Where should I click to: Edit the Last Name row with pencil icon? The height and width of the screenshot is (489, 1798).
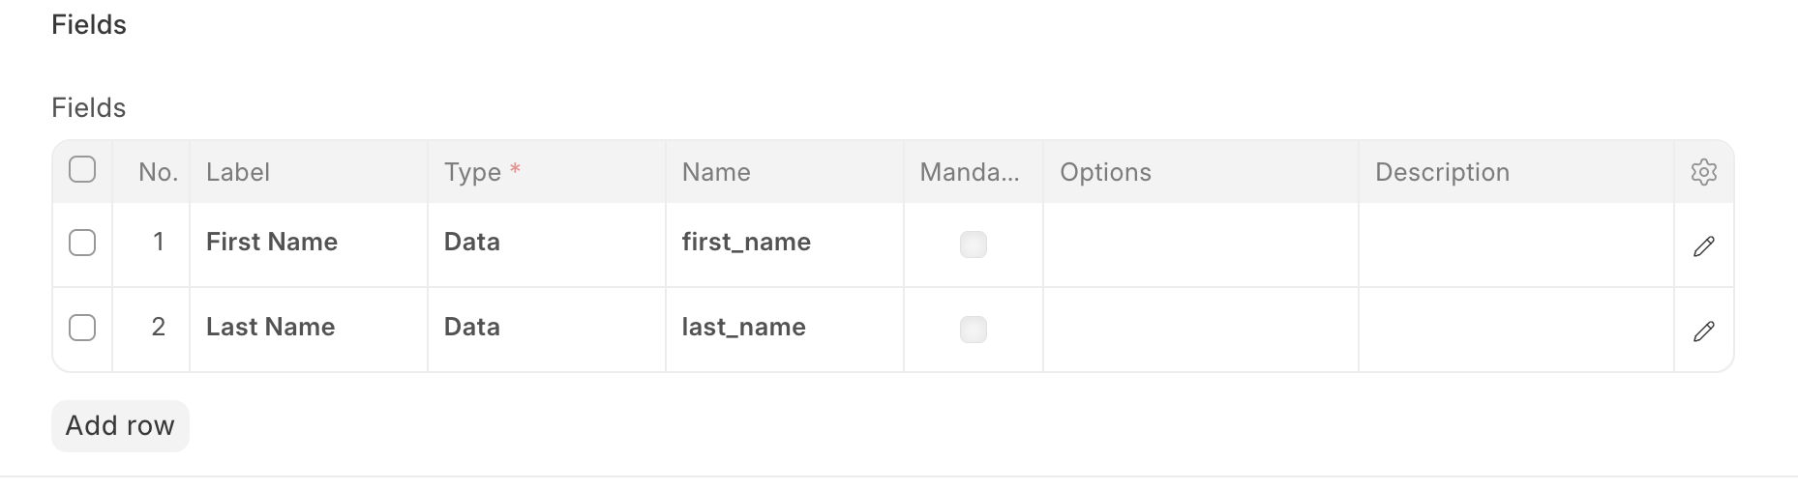tap(1703, 331)
